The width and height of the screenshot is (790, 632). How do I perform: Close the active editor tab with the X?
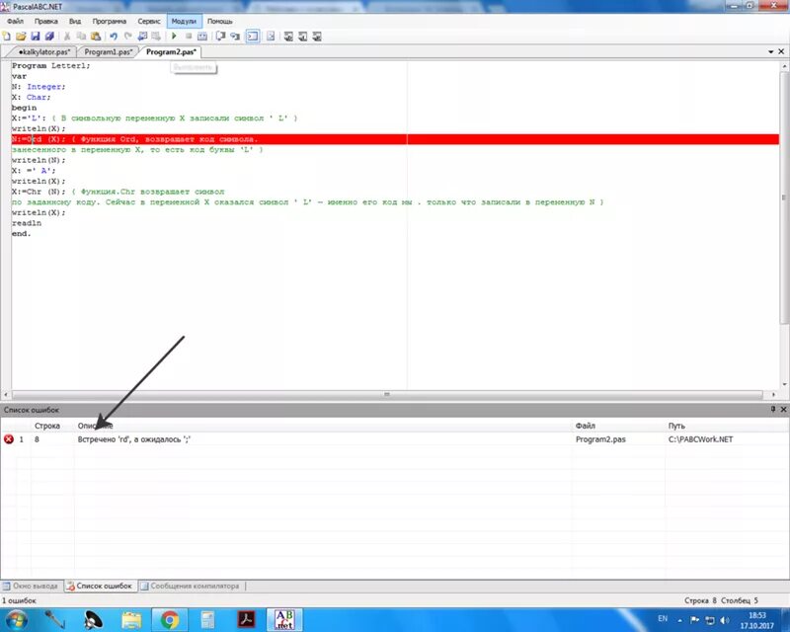[781, 51]
